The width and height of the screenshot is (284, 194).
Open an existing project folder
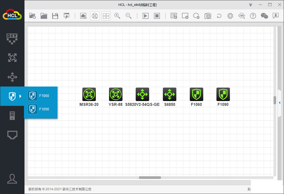click(x=44, y=16)
